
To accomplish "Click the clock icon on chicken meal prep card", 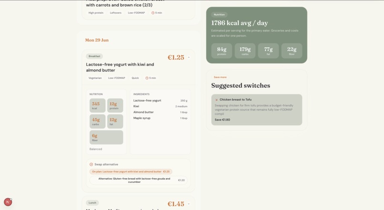I will pos(153,13).
